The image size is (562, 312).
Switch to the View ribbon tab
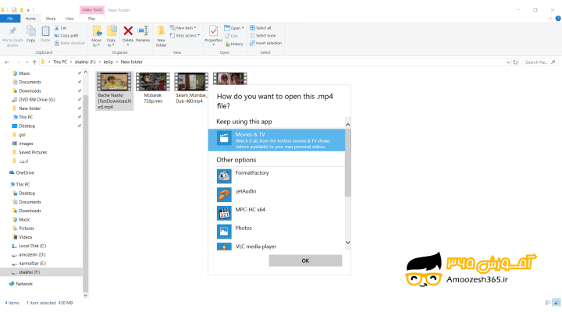pos(69,19)
